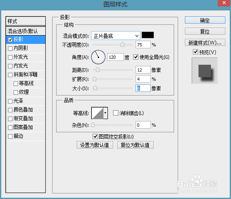This screenshot has width=231, height=199.
Task: Toggle the 预览 preview checkbox
Action: (x=195, y=52)
